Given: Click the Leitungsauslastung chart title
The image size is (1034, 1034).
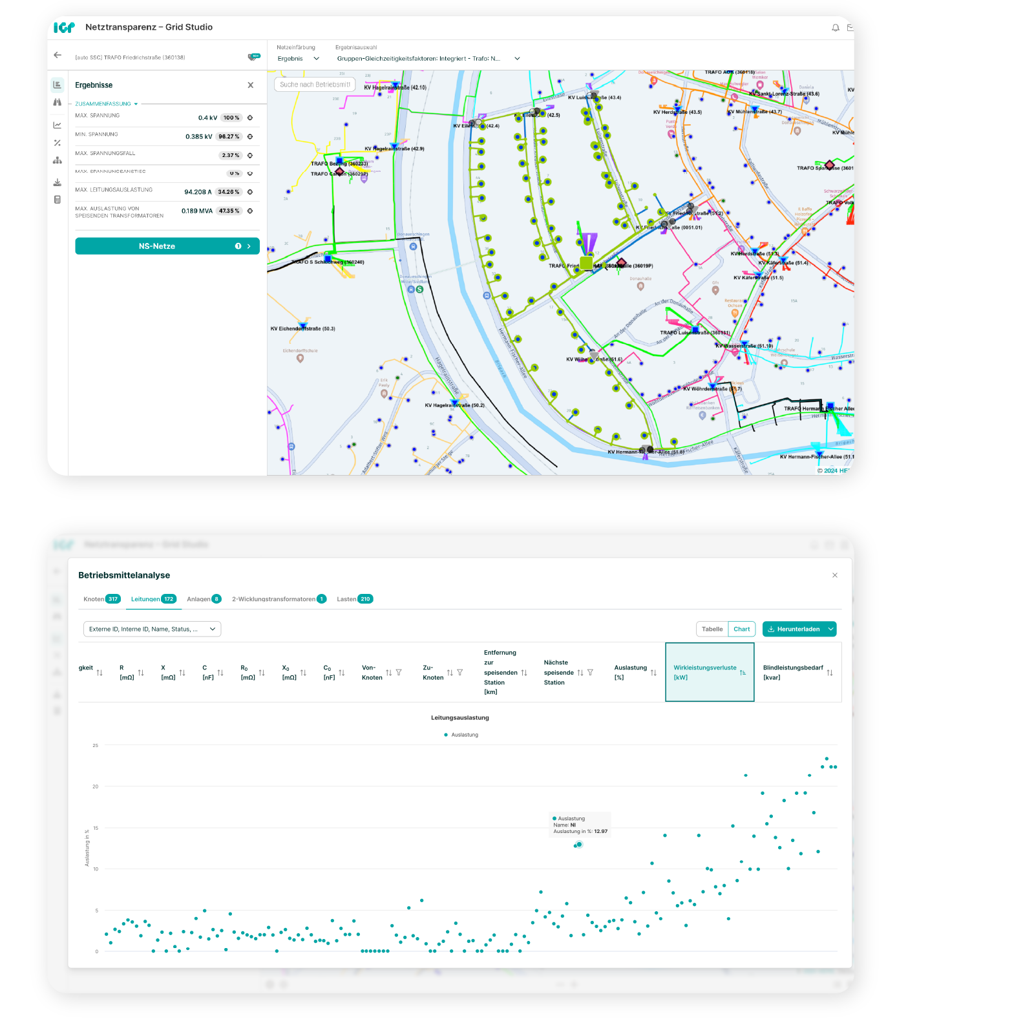Looking at the screenshot, I should (x=460, y=718).
